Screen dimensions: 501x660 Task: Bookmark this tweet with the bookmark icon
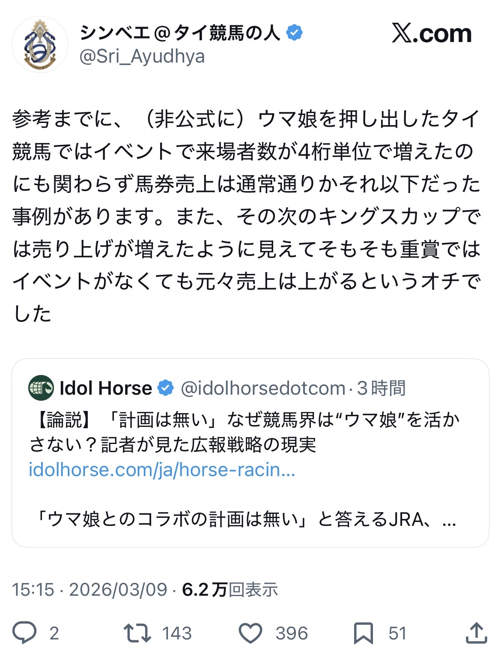pyautogui.click(x=363, y=633)
